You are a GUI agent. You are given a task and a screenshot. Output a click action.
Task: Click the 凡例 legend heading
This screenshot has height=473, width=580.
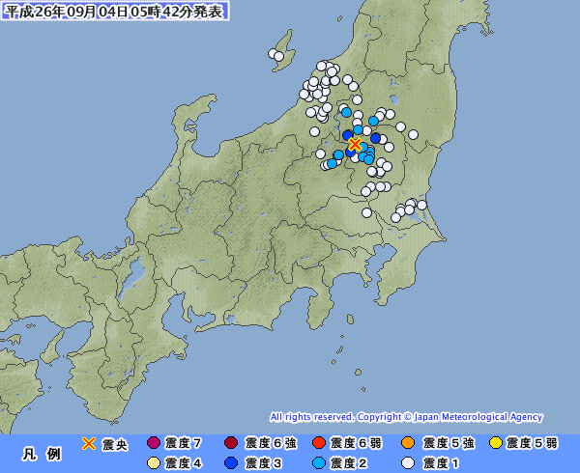tap(42, 454)
